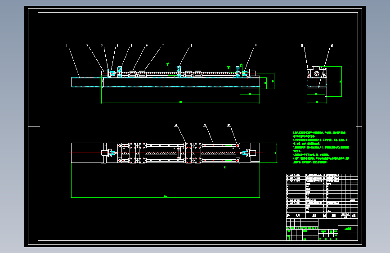This screenshot has height=253, width=390.
Task: Select part balloon number 1
Action: click(x=67, y=45)
